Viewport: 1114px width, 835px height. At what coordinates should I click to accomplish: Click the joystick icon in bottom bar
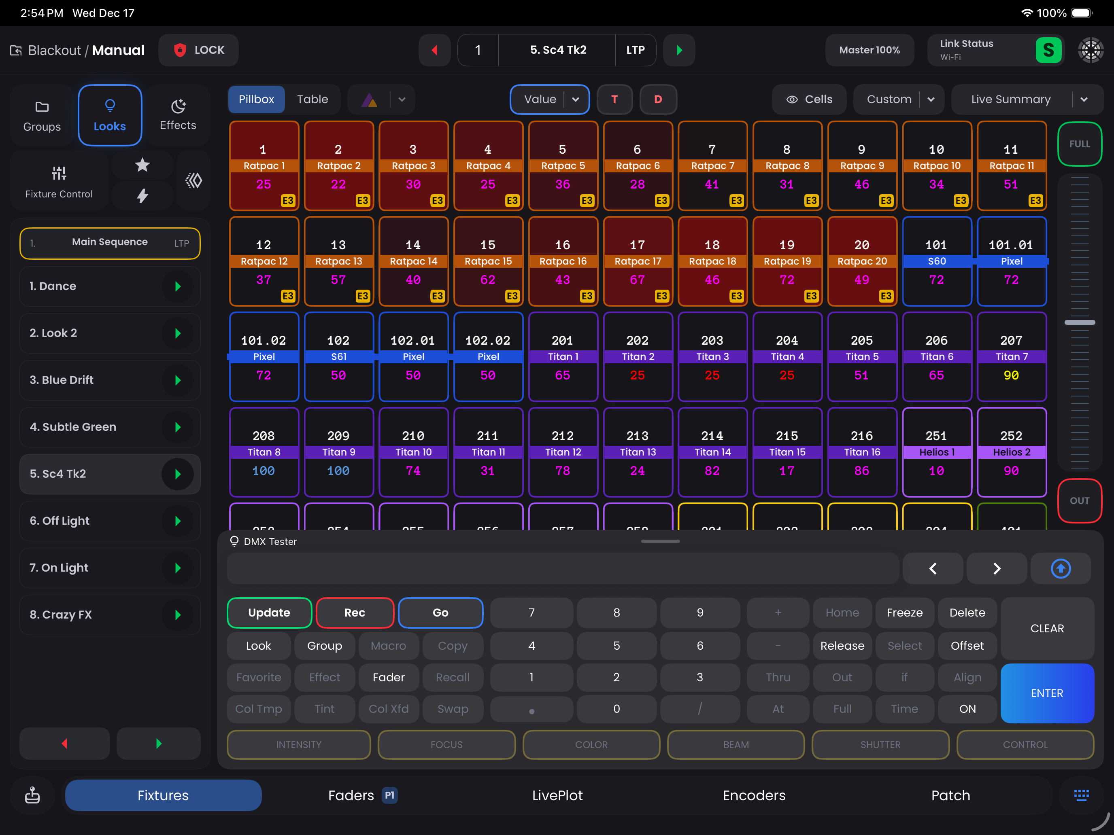[x=33, y=795]
